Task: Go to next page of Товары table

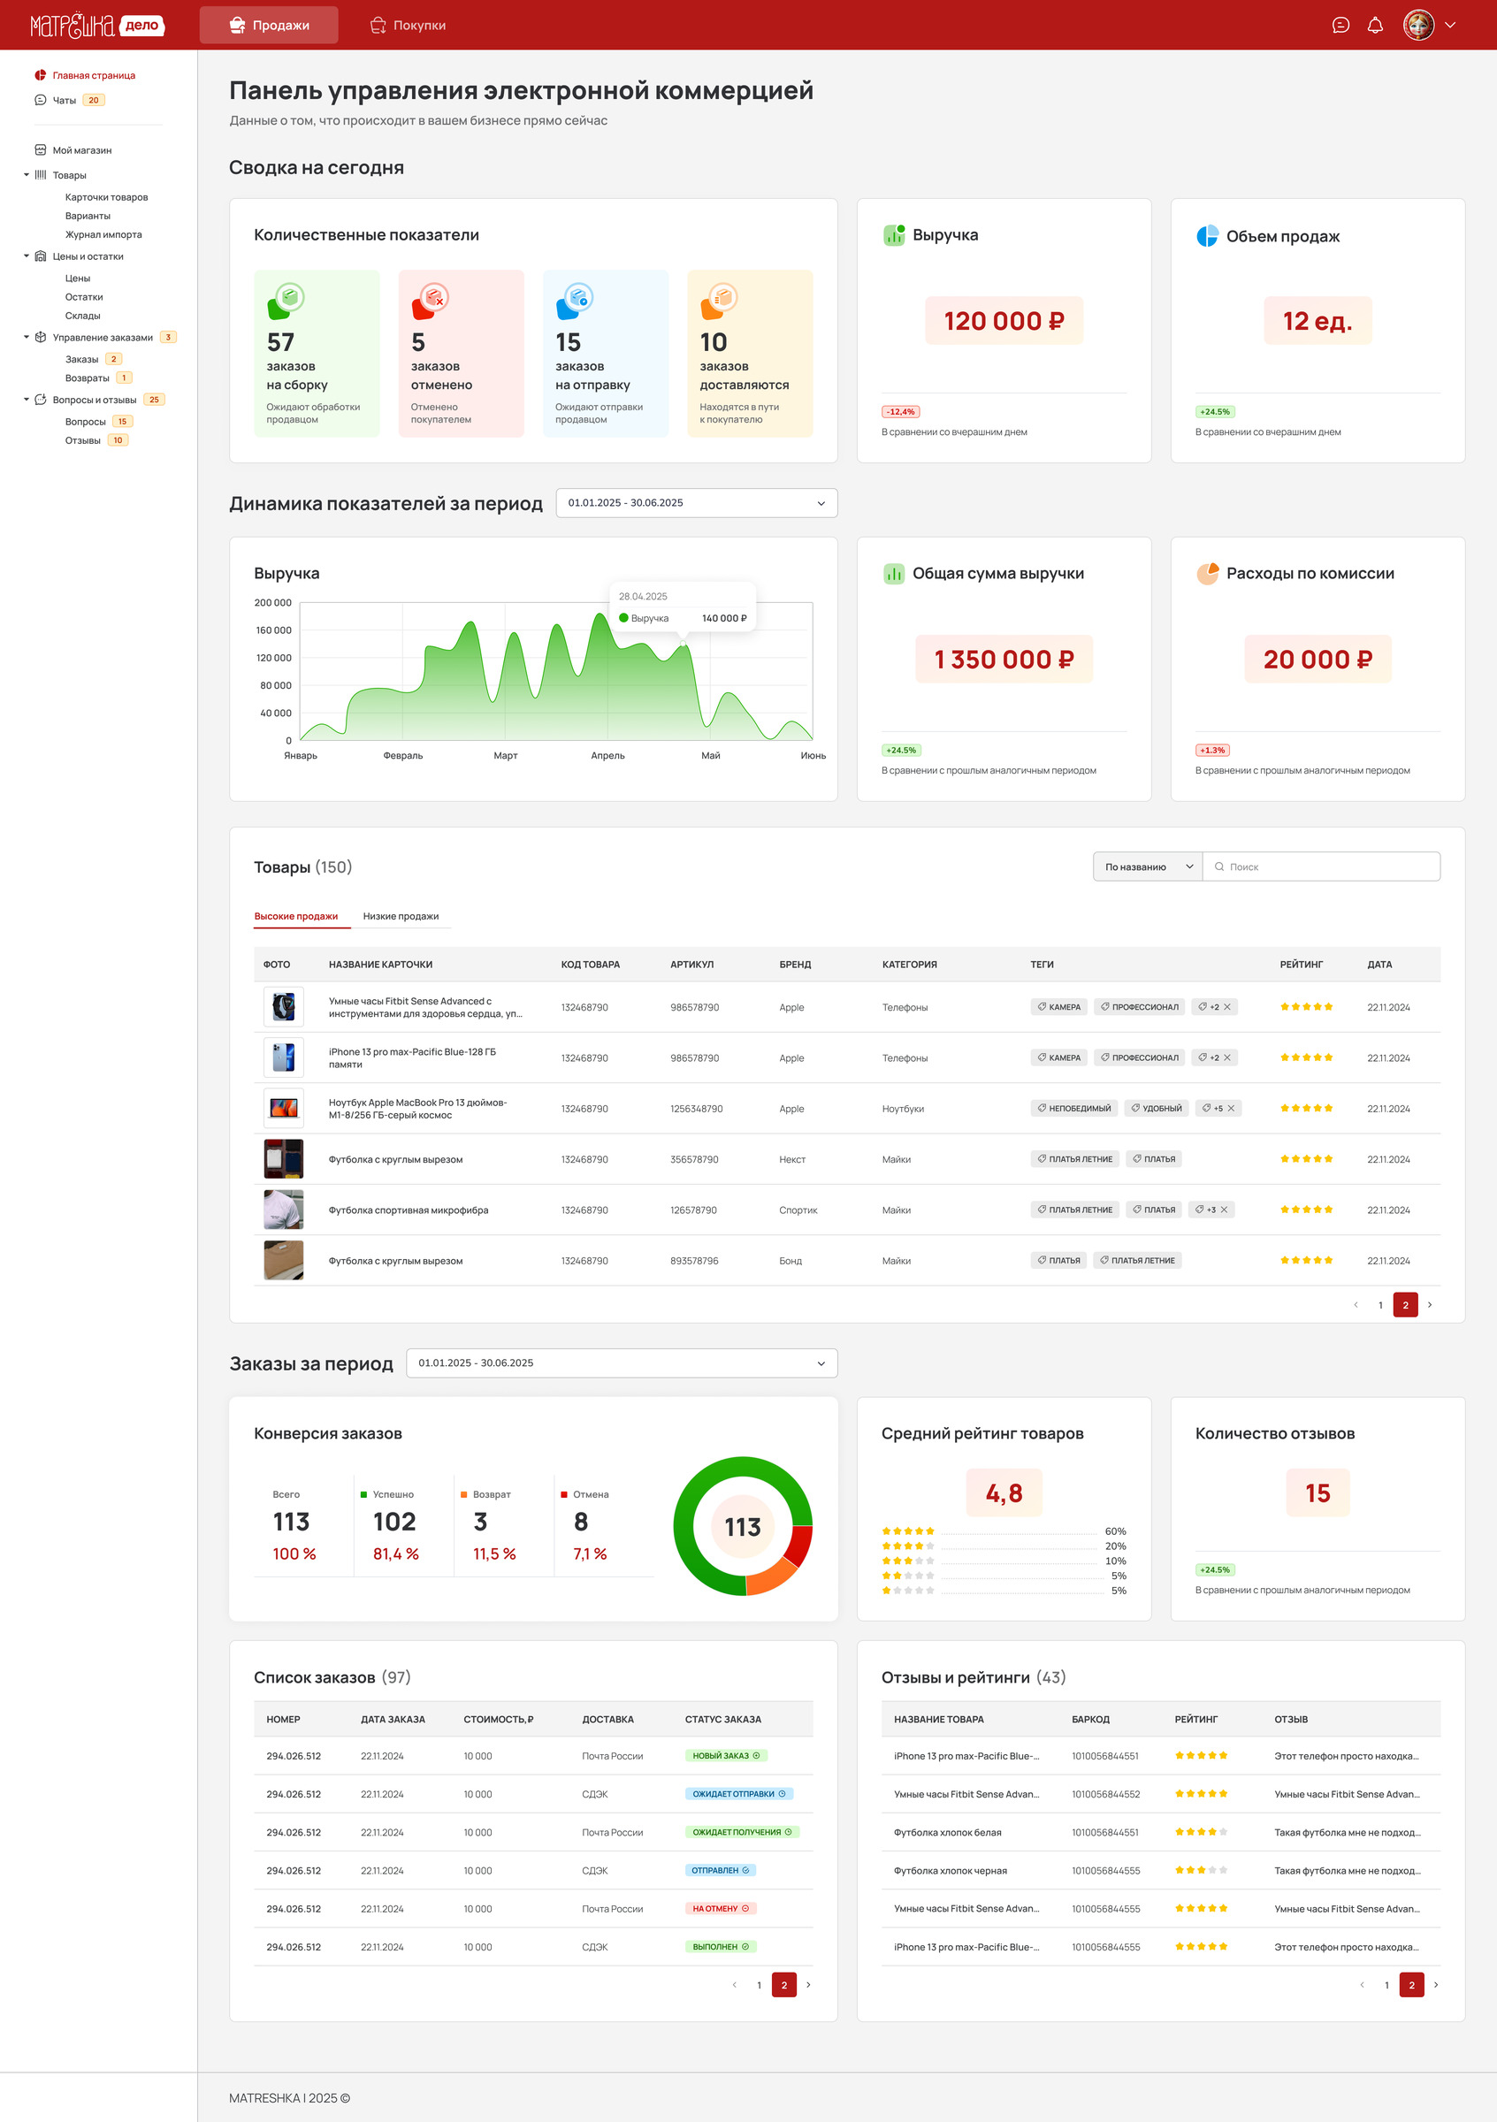Action: coord(1430,1305)
